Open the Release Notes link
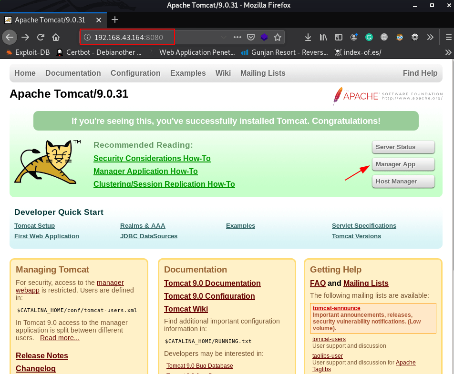The height and width of the screenshot is (374, 454). 42,356
